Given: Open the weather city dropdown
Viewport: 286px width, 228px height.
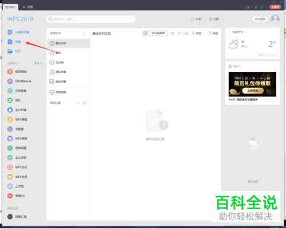Looking at the screenshot, I should (x=245, y=46).
